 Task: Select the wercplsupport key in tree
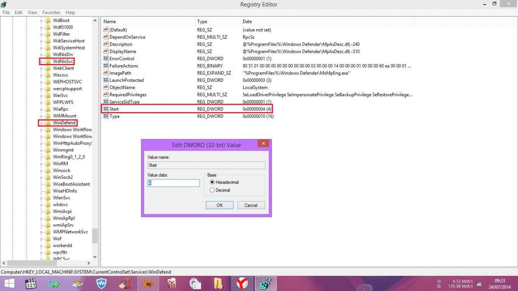click(x=68, y=88)
